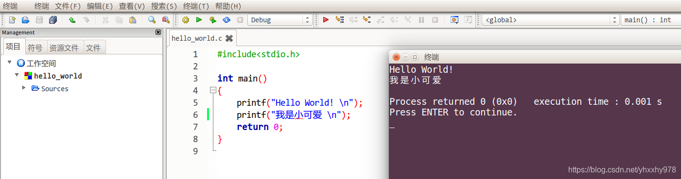Screen dimensions: 681x179
Task: Undo last edit toolbar icon
Action: (72, 20)
